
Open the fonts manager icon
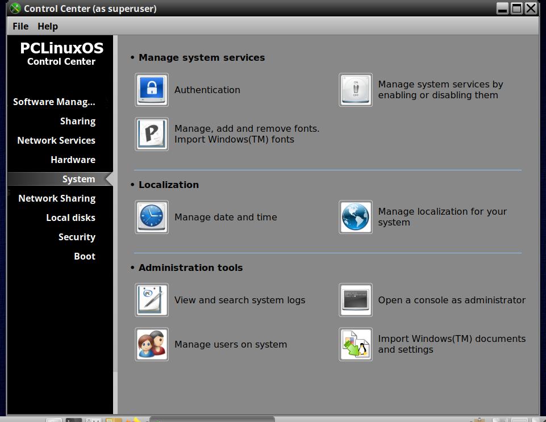coord(152,134)
